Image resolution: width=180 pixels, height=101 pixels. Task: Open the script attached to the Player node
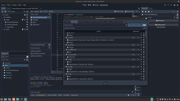[x=22, y=20]
